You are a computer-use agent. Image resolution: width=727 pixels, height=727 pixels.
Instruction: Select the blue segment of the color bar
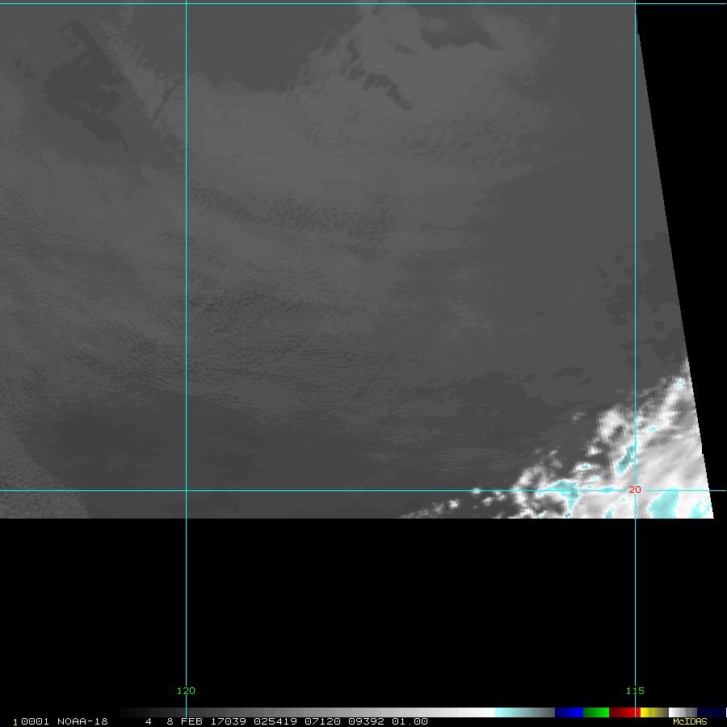pyautogui.click(x=569, y=712)
